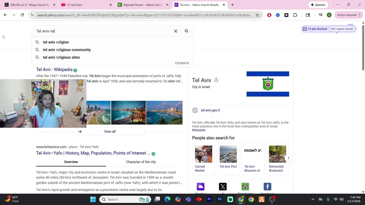
Task: Open Adobe Photoshop from taskbar
Action: click(x=220, y=199)
